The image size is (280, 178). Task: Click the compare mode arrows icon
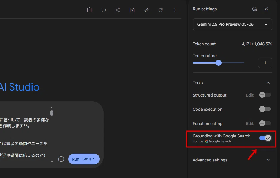pyautogui.click(x=146, y=10)
